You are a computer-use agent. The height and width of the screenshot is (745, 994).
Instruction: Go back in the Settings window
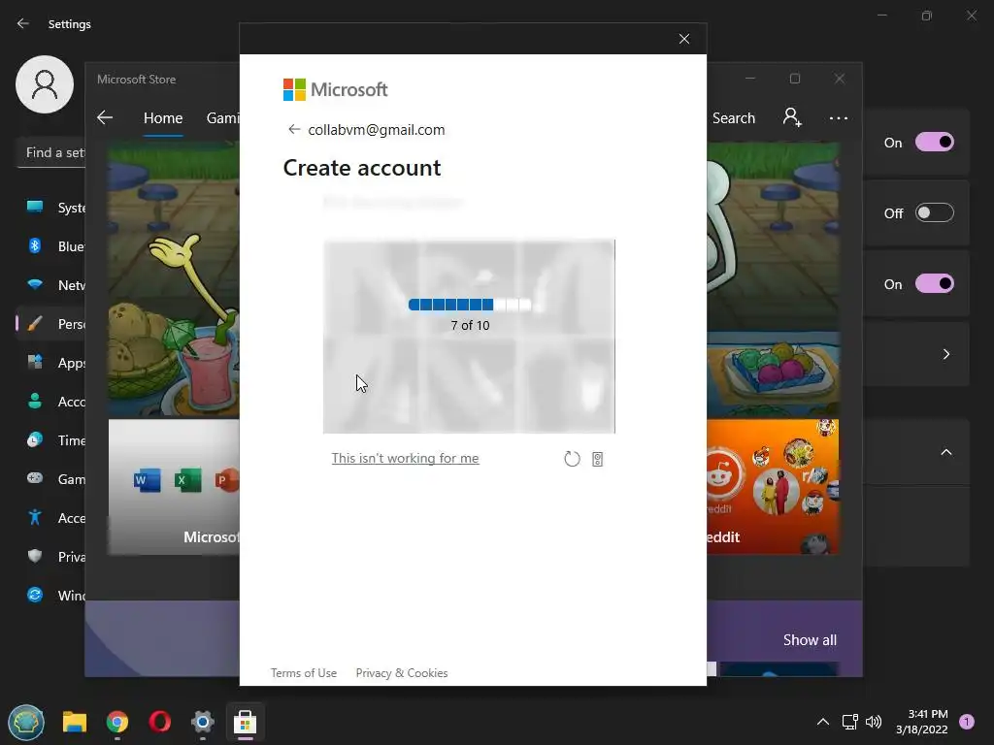point(23,23)
